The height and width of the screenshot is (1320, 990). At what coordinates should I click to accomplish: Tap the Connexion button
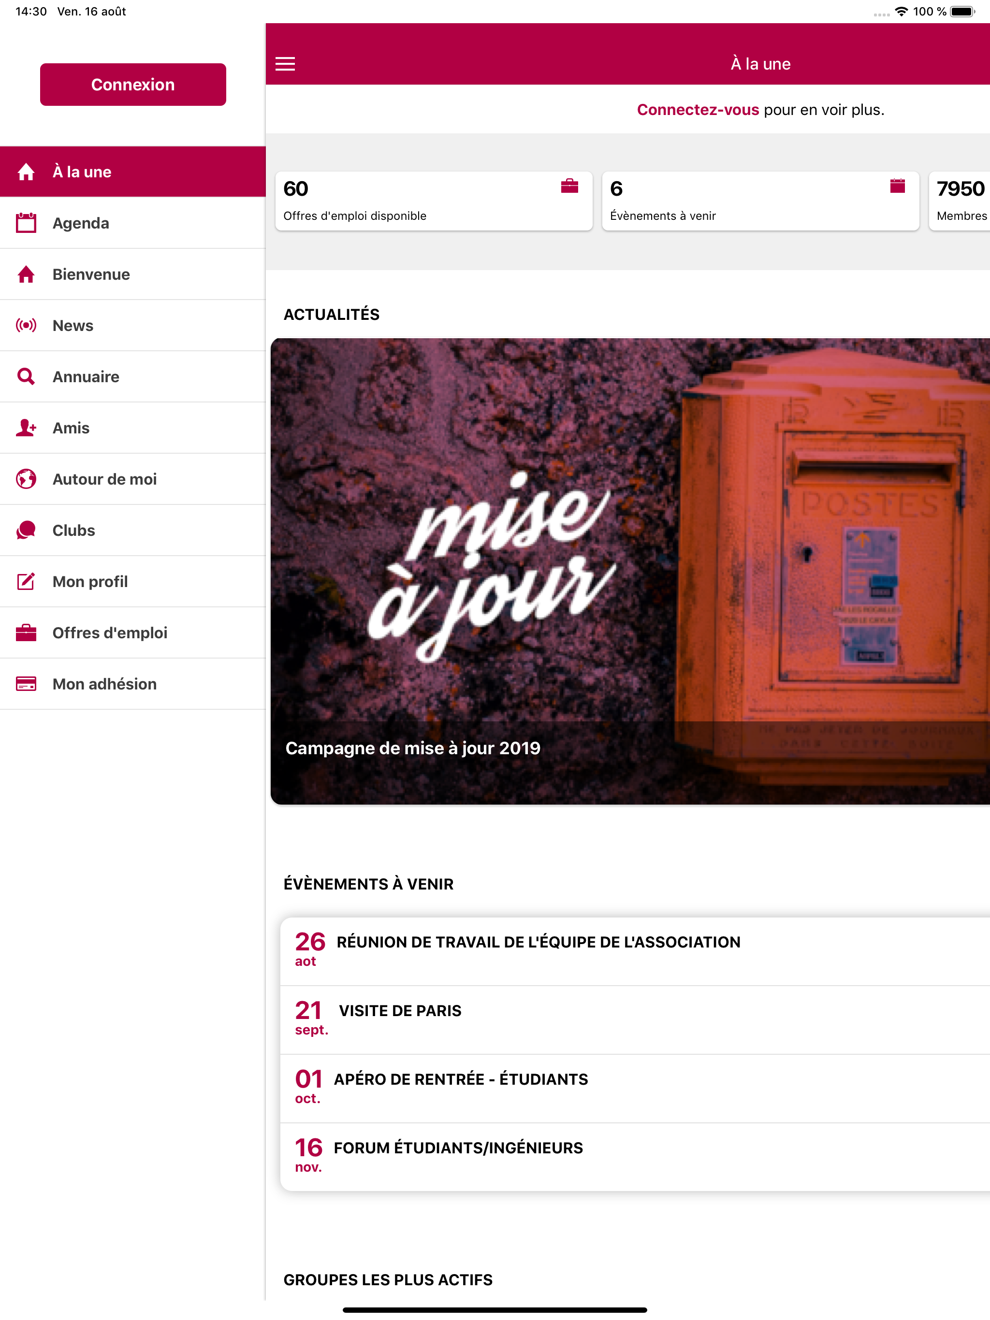[x=132, y=84]
